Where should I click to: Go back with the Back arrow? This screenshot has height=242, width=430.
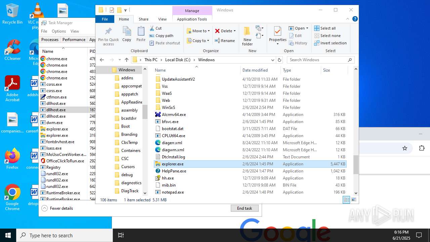102,60
